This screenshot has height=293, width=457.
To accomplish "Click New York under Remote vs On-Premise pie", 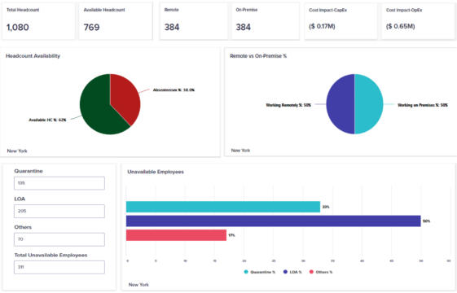I will [x=240, y=151].
